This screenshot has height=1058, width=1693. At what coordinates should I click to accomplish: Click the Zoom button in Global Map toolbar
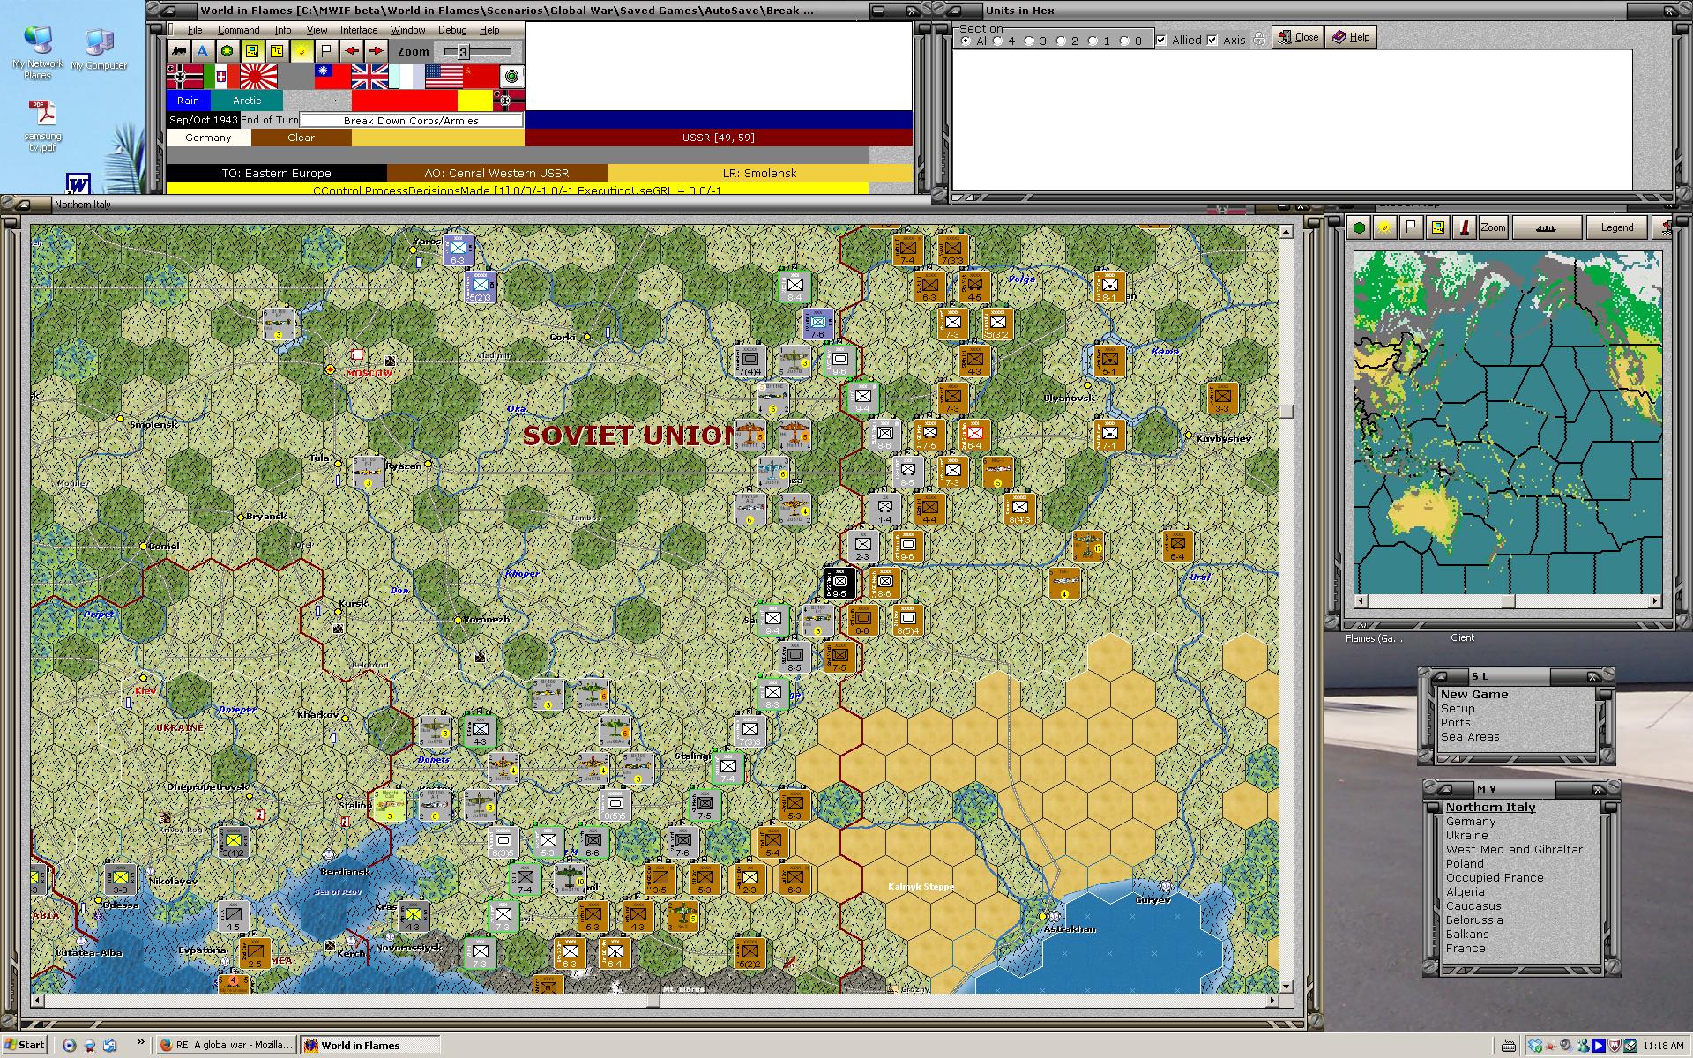click(1493, 227)
